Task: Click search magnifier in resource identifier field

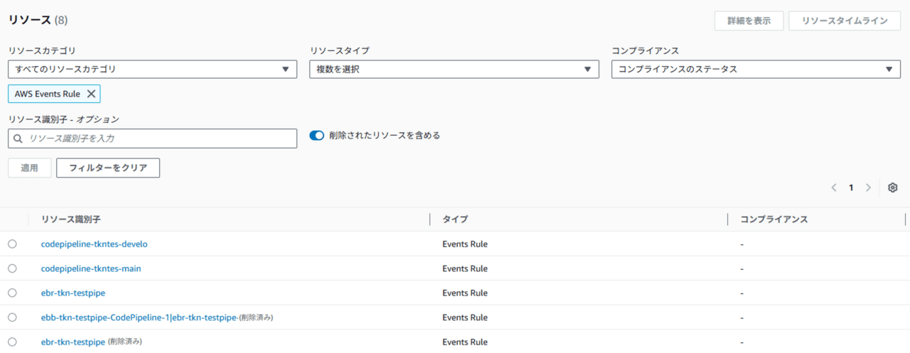Action: pyautogui.click(x=18, y=139)
